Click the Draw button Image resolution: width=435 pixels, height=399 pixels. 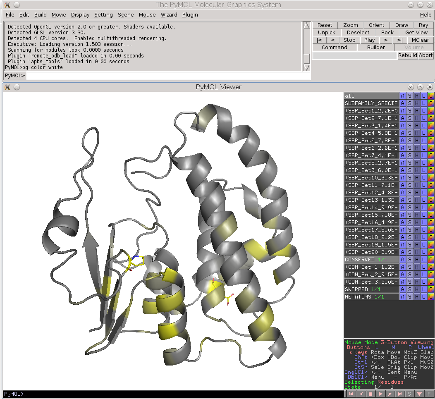[402, 25]
